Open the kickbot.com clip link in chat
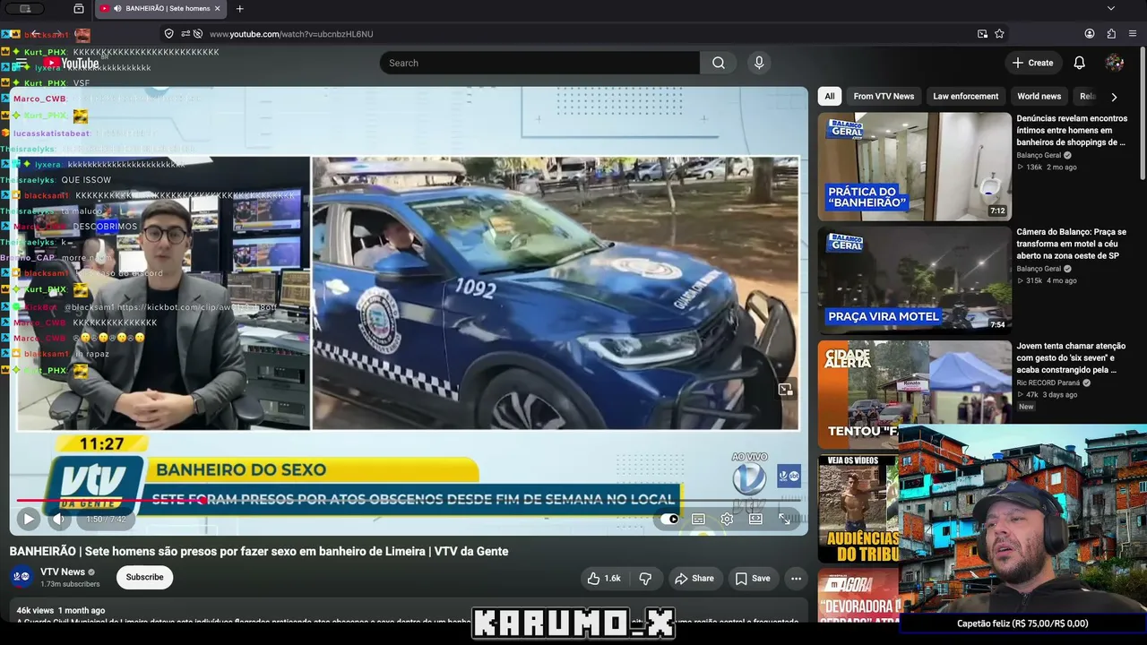The image size is (1147, 645). [196, 307]
